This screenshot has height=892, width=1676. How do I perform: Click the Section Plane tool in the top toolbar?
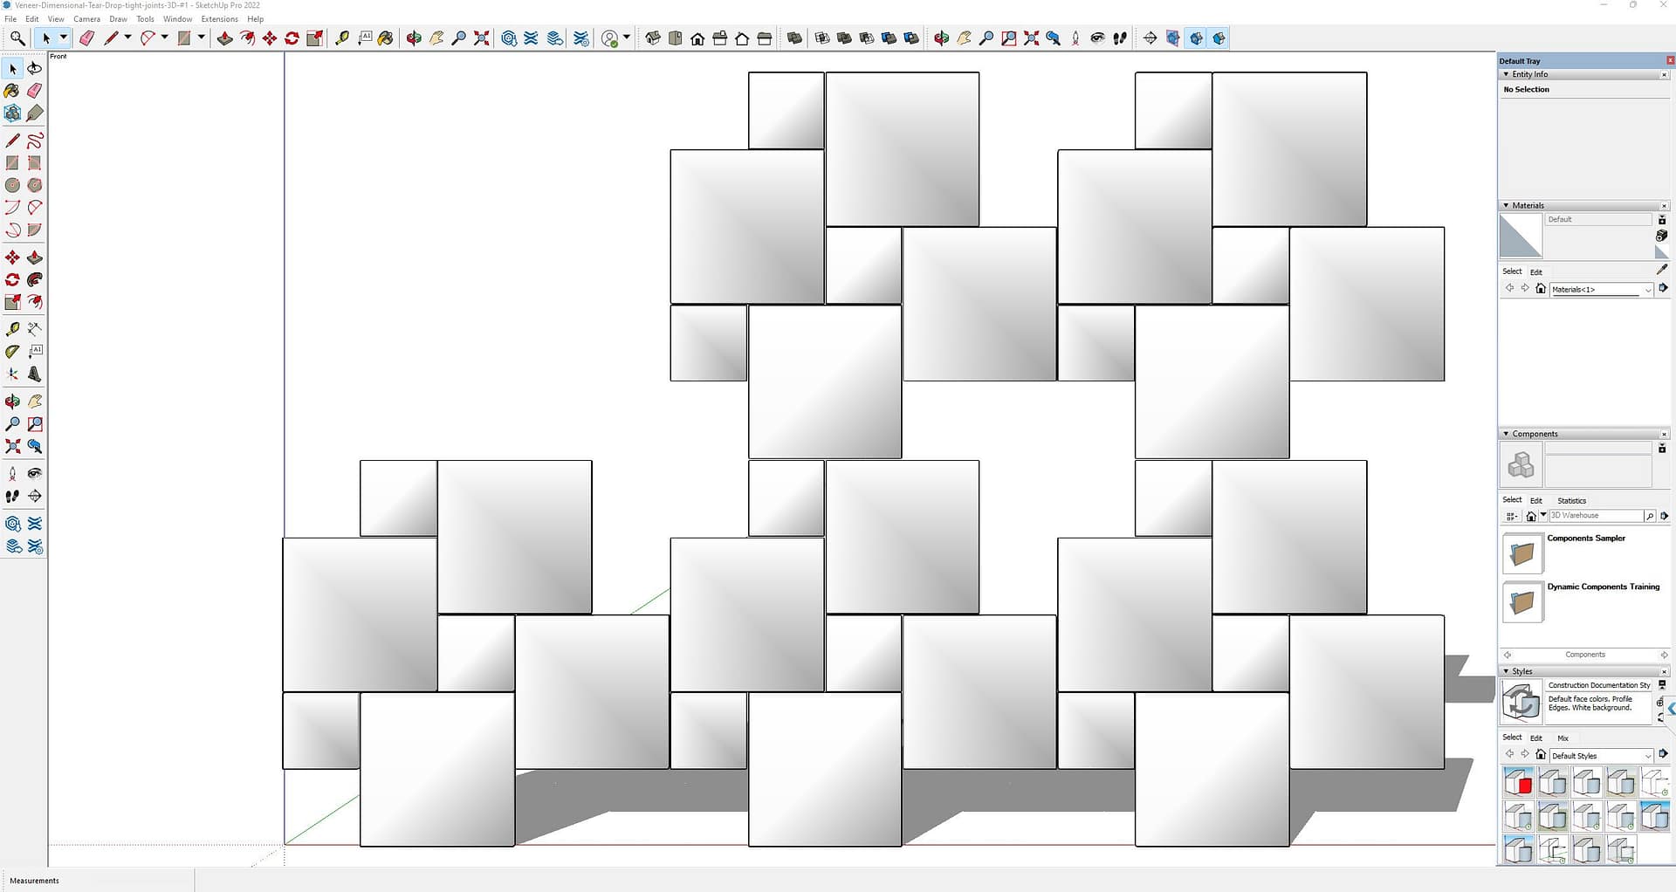click(1150, 38)
